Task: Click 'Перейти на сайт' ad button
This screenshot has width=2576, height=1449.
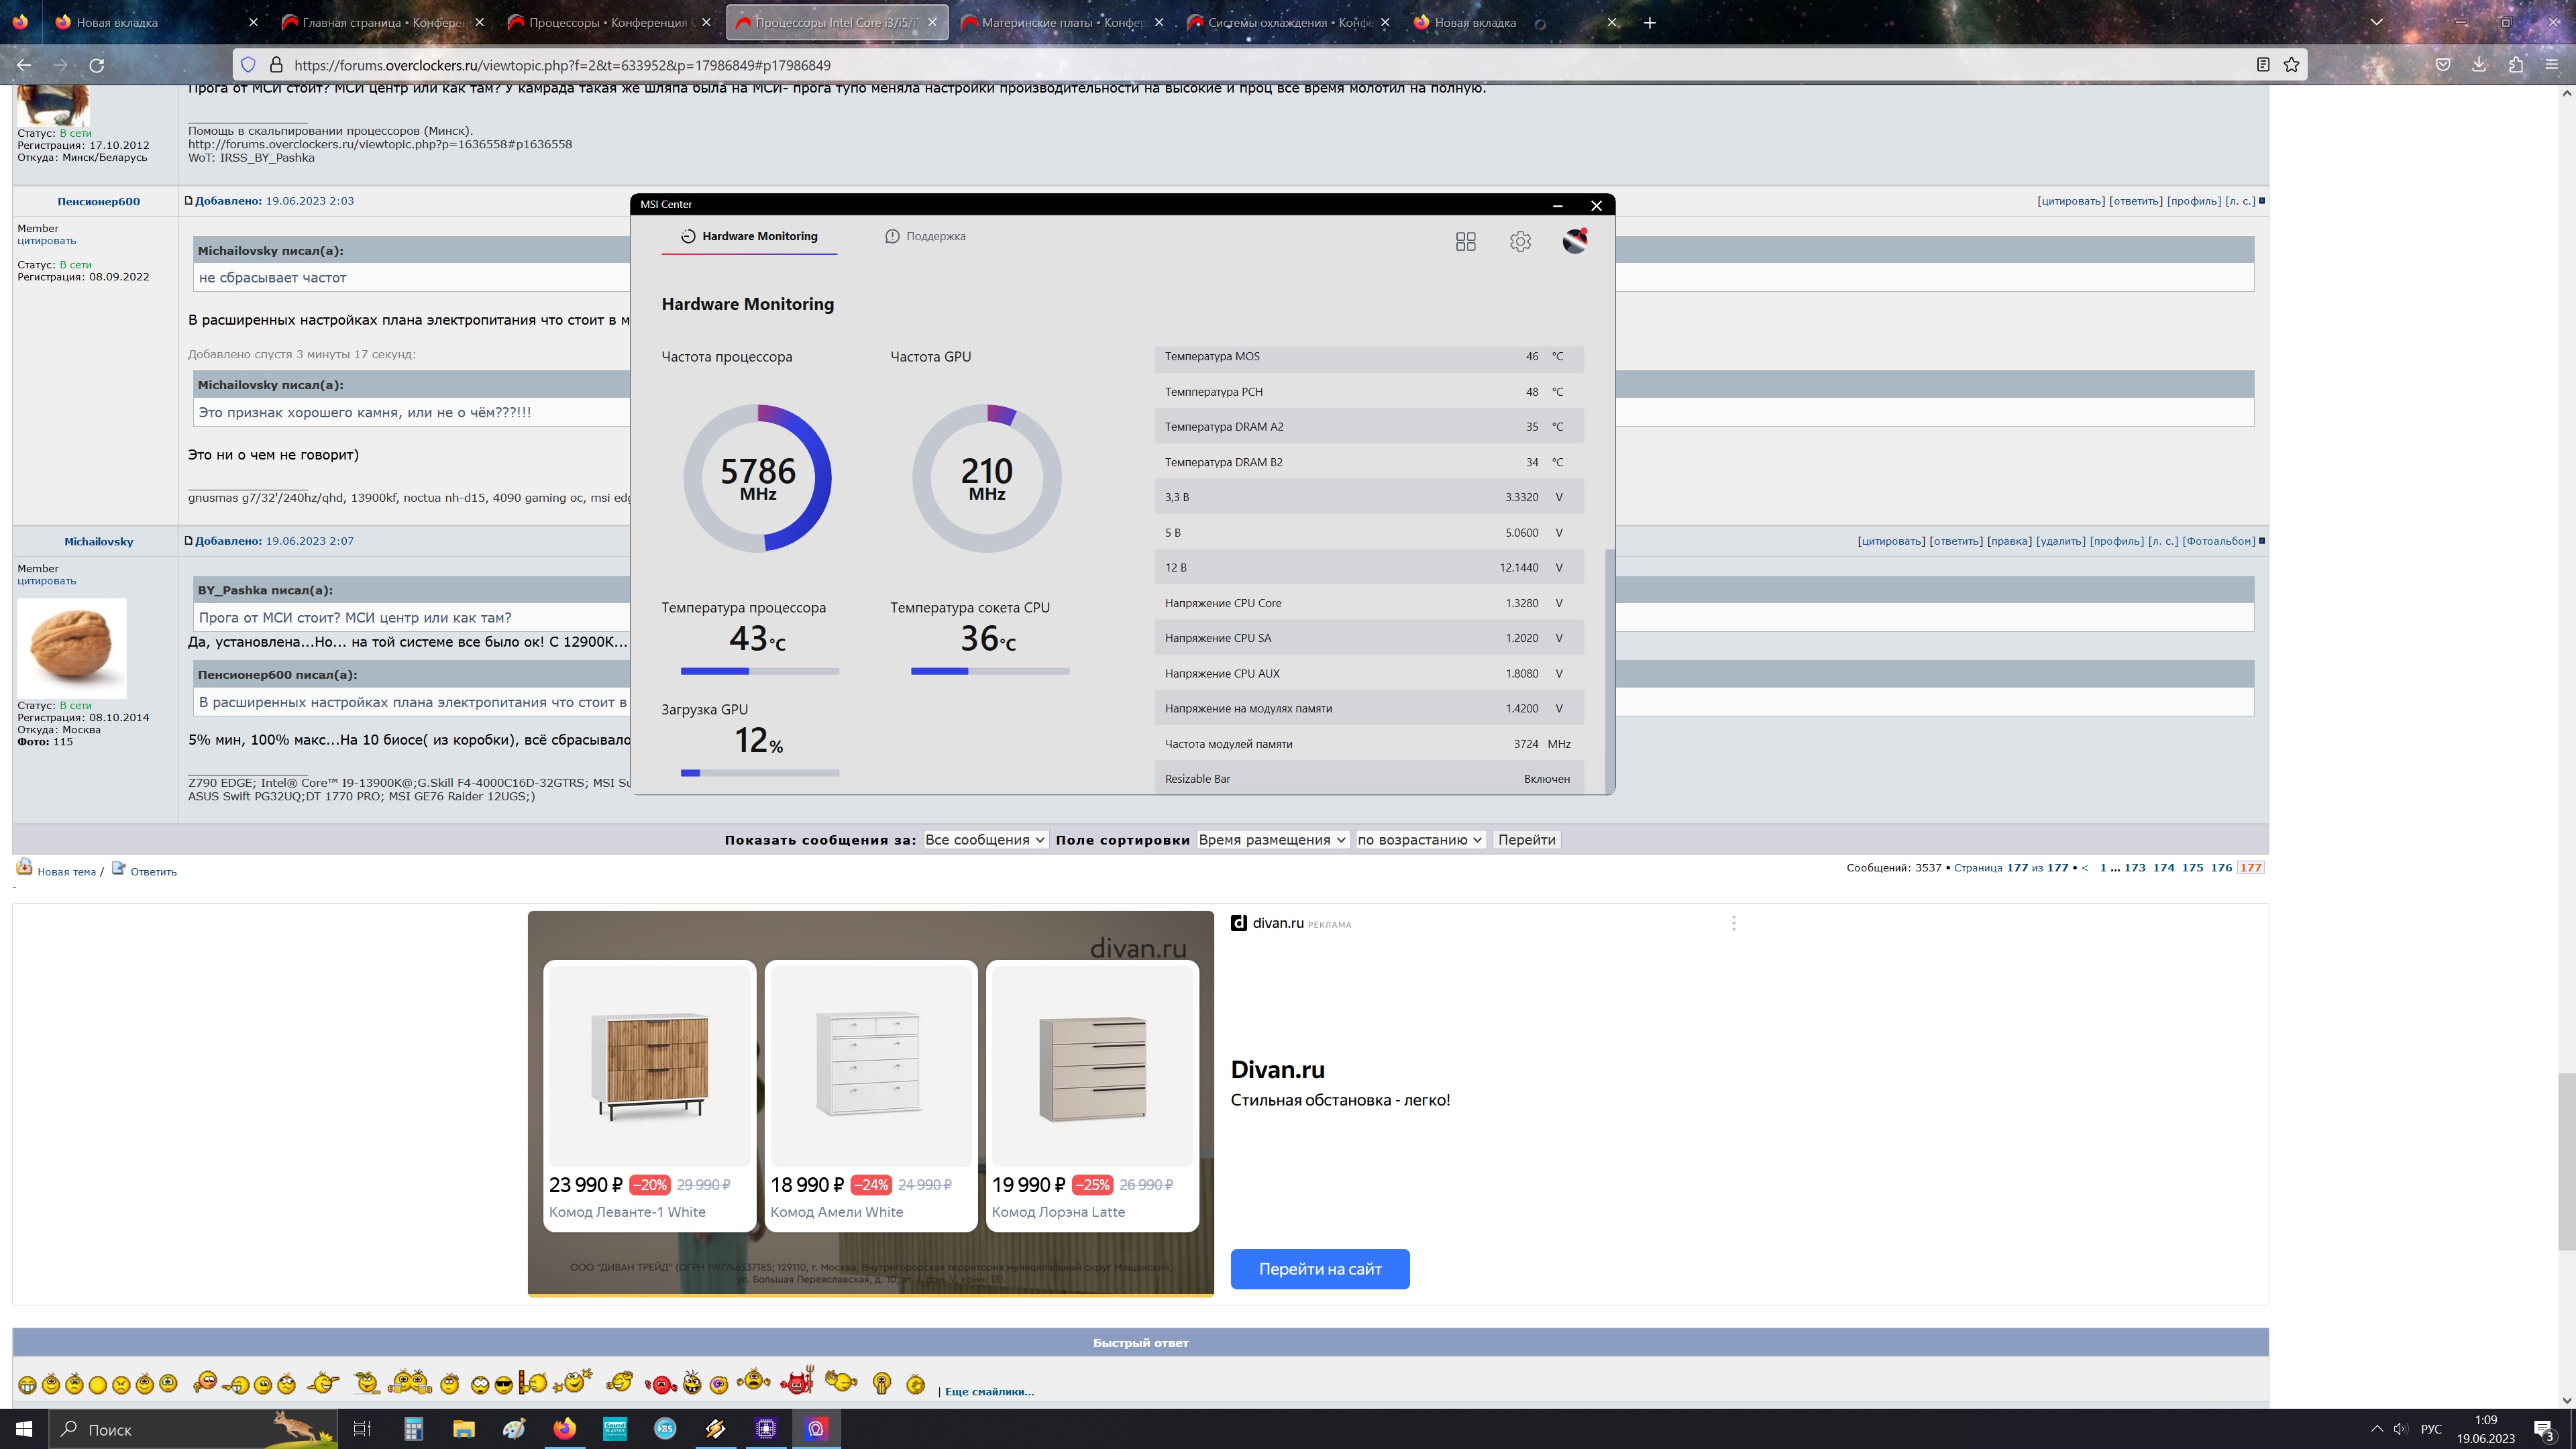Action: (1319, 1269)
